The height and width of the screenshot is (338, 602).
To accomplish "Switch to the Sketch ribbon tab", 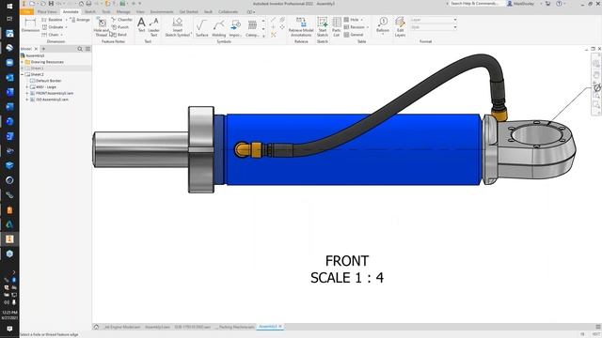I will point(90,12).
